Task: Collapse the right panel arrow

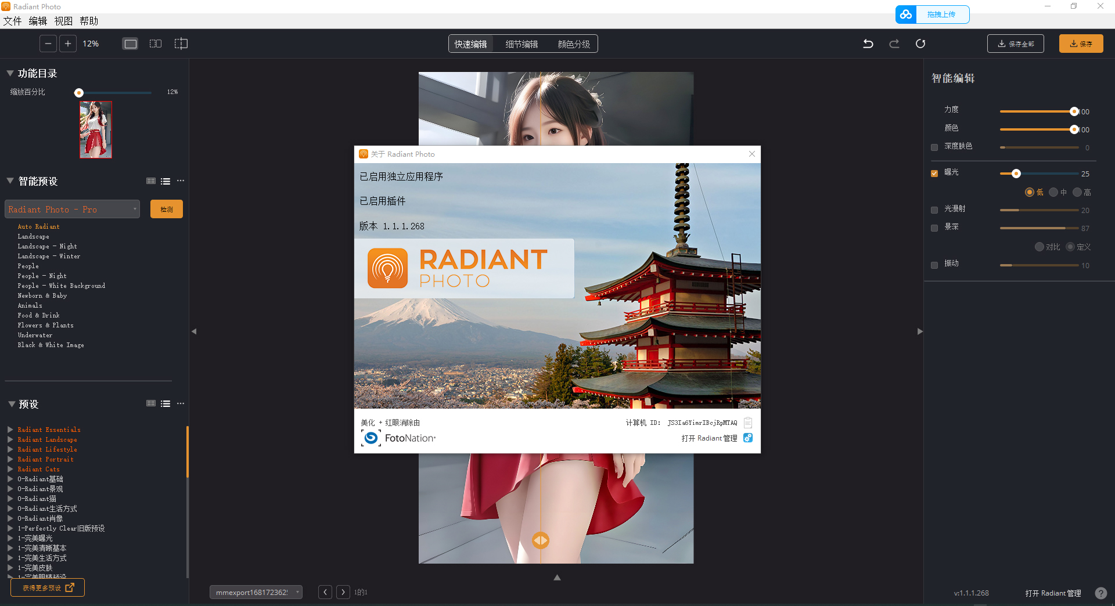Action: (x=920, y=331)
